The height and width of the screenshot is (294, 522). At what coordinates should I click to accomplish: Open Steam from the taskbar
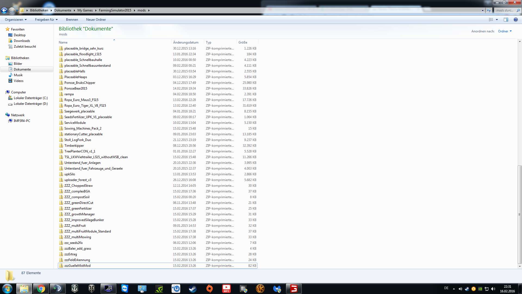(193, 289)
